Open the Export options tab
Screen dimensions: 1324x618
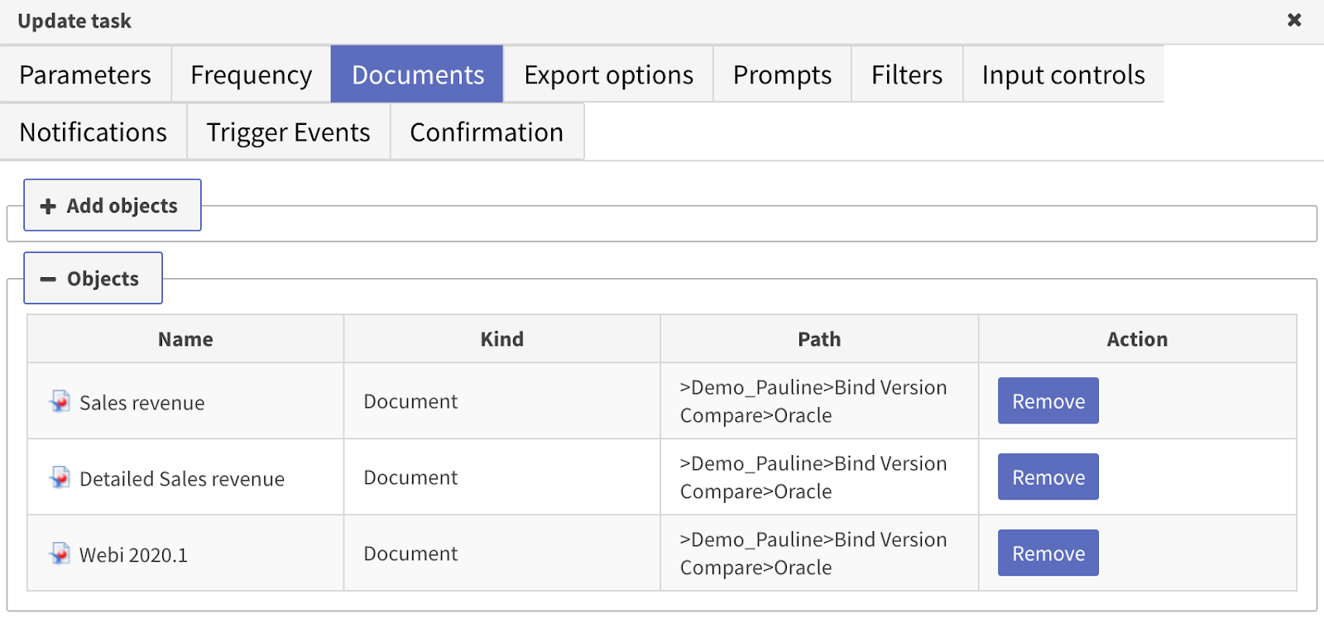pos(607,74)
